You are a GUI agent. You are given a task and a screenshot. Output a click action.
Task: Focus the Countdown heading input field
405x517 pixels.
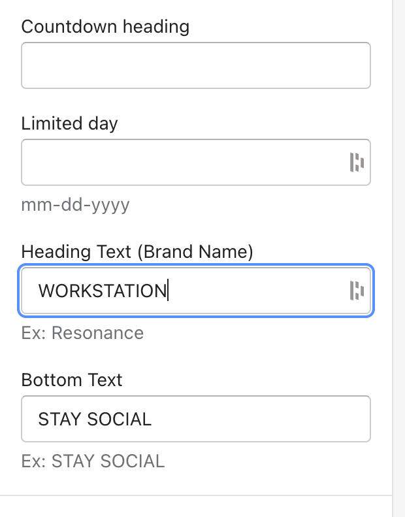[x=195, y=65]
